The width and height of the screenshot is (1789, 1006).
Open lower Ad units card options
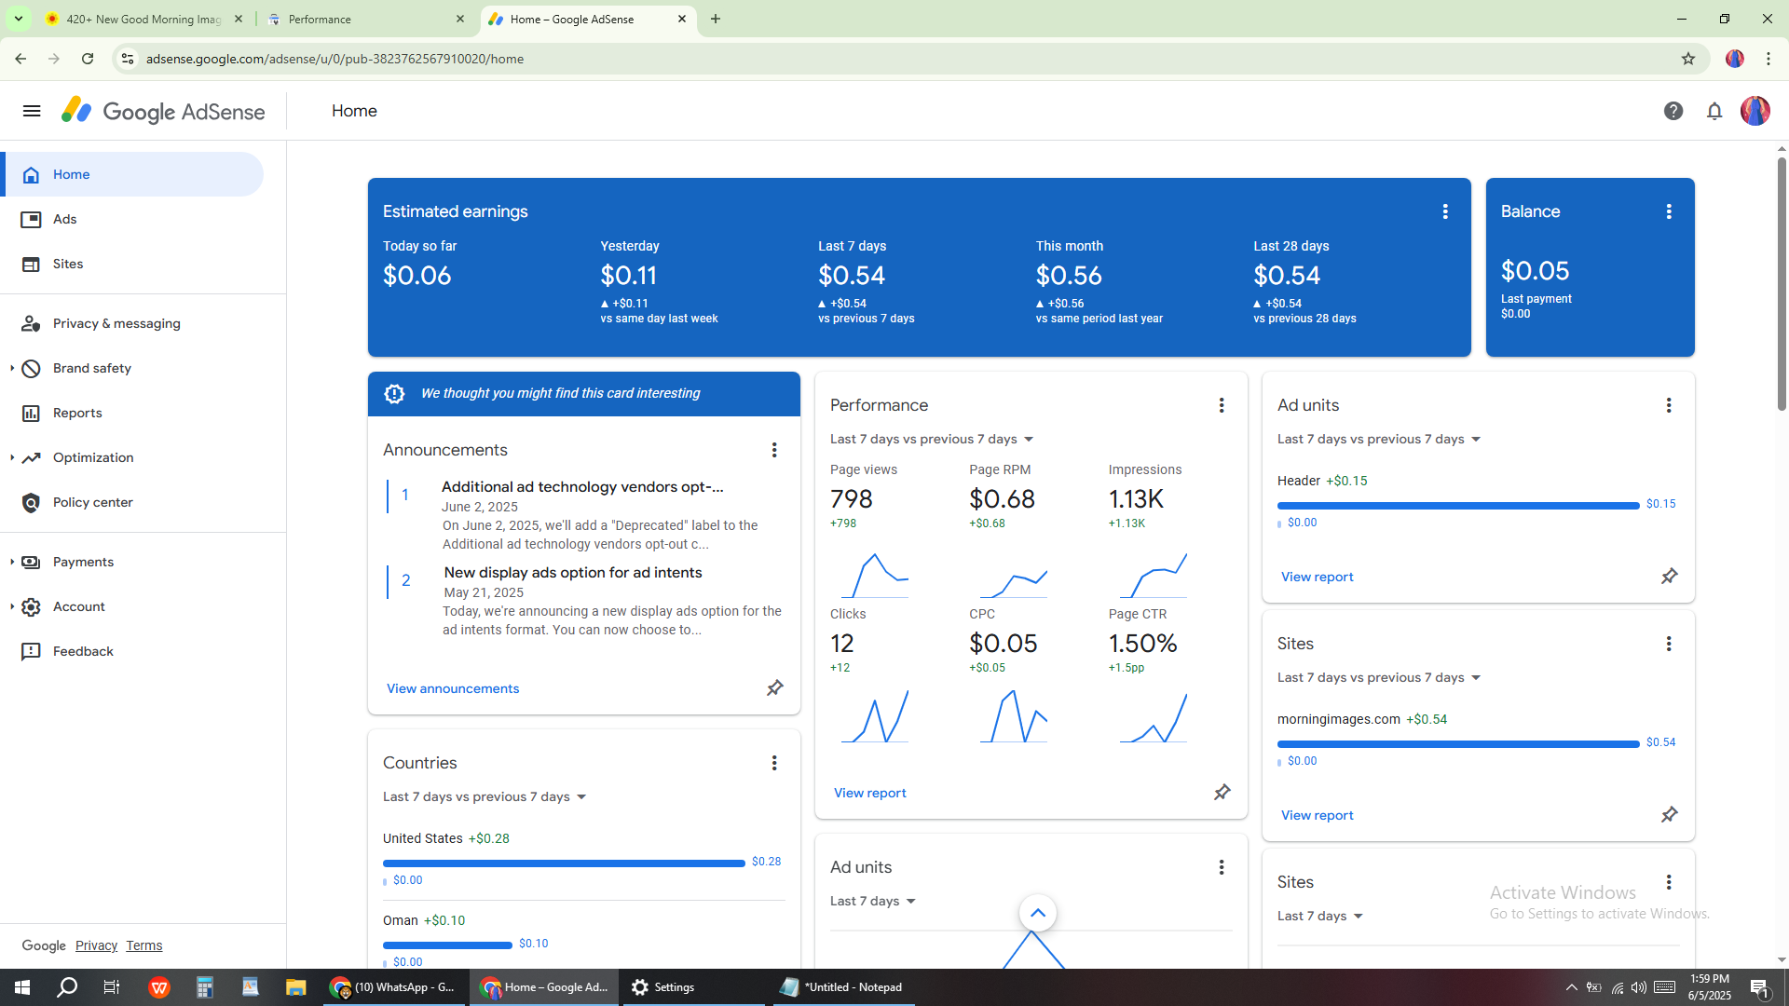[x=1222, y=867]
